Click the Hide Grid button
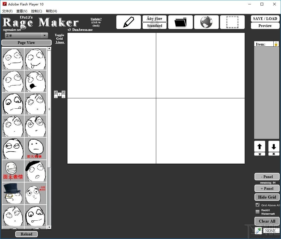Screen dimensions: 281x239 (x=267, y=197)
